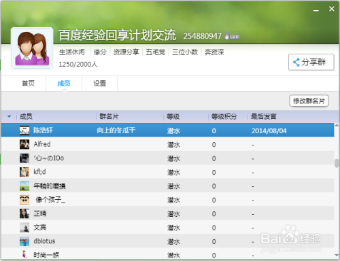Select member name 时尚一族
The image size is (340, 261).
(46, 255)
